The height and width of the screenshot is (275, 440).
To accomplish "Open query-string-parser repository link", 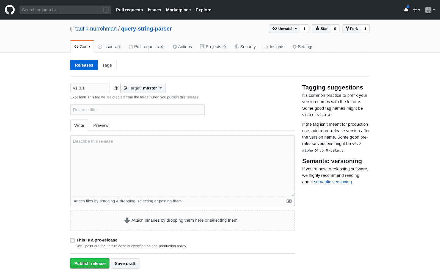I will (146, 29).
